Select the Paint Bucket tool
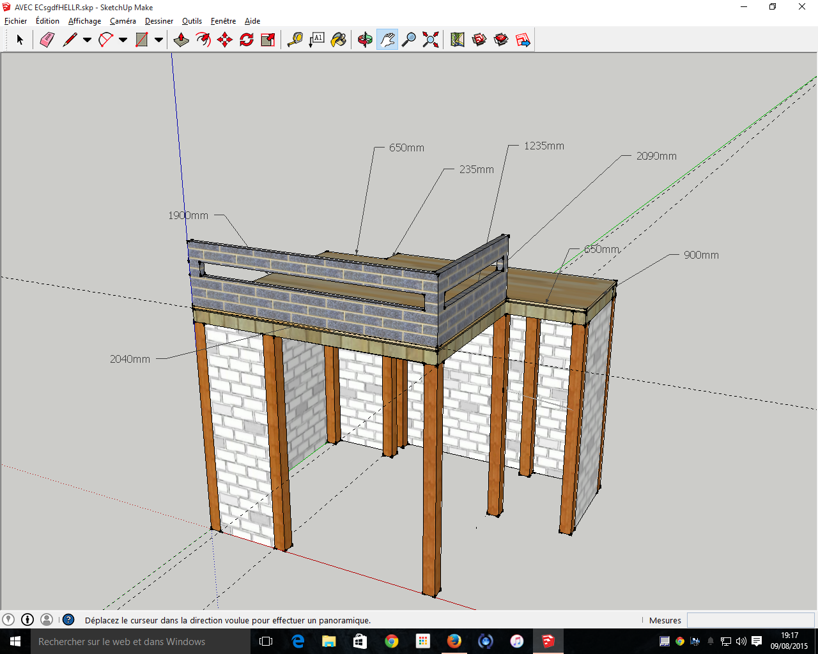 pyautogui.click(x=339, y=40)
